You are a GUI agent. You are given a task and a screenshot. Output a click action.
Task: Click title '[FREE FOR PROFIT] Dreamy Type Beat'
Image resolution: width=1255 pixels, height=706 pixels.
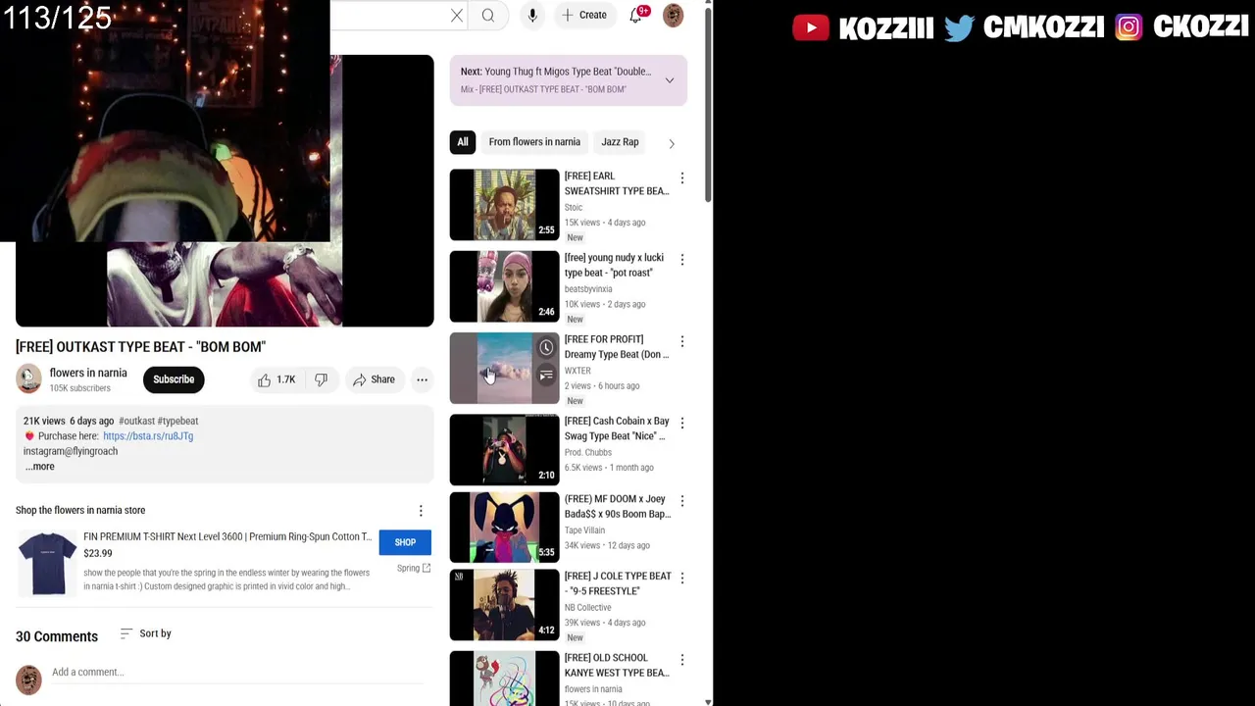pyautogui.click(x=617, y=347)
